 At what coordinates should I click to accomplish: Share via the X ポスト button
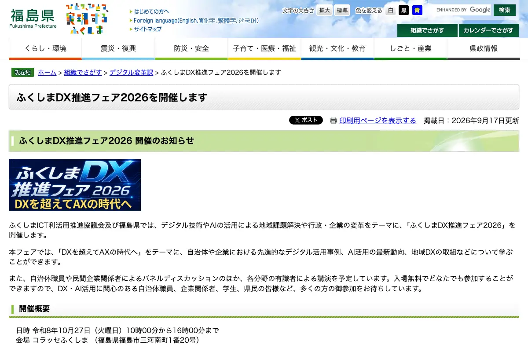point(306,120)
